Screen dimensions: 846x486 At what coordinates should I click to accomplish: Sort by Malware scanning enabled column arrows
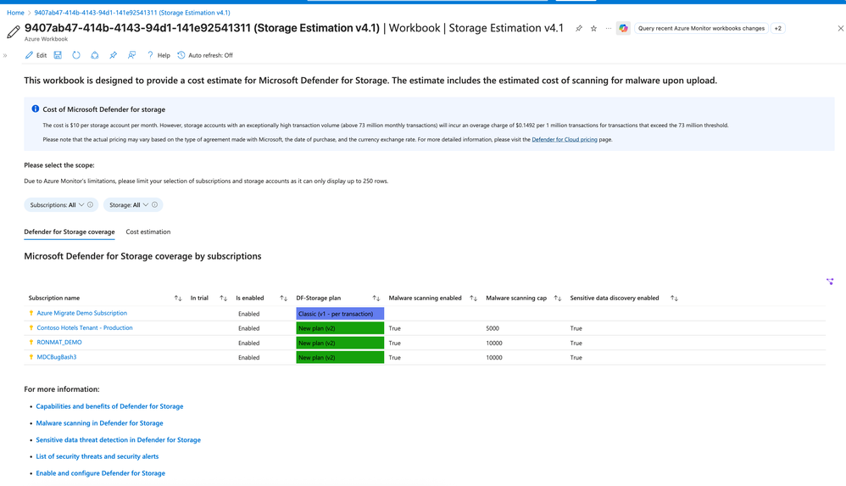click(x=473, y=298)
